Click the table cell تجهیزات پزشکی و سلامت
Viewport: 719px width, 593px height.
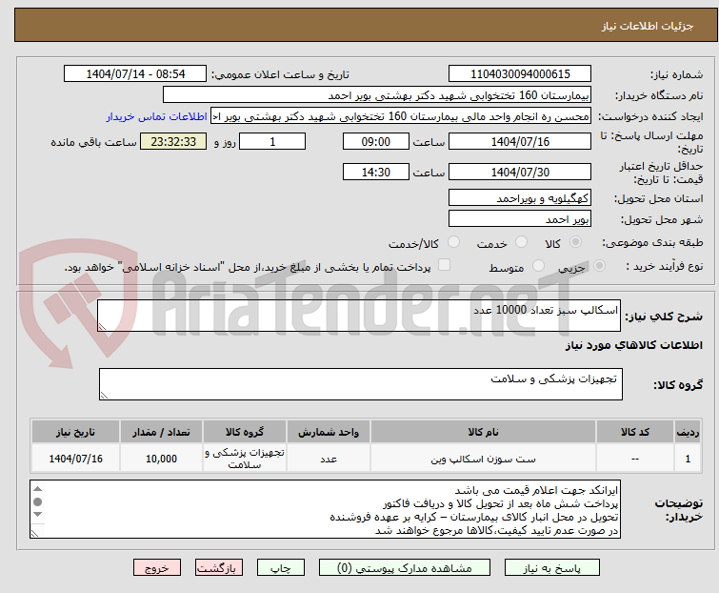pos(245,459)
